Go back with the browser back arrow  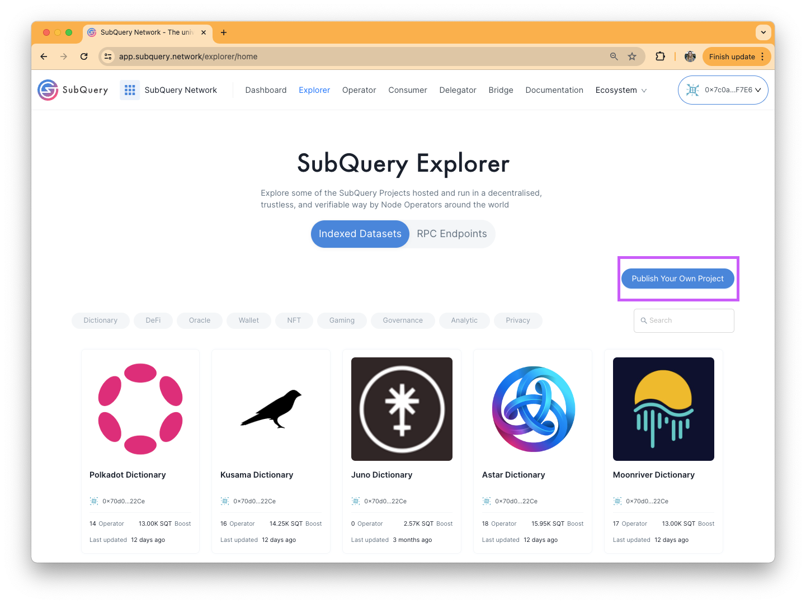44,56
